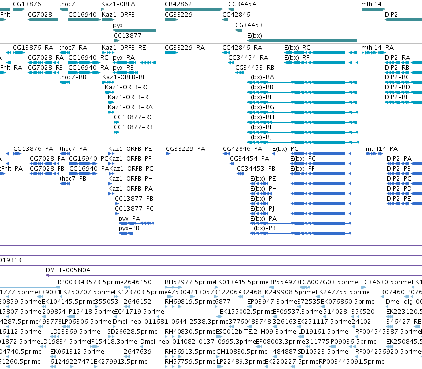422x369 pixels.
Task: Click the CG42846-PA protein label
Action: pyautogui.click(x=242, y=149)
